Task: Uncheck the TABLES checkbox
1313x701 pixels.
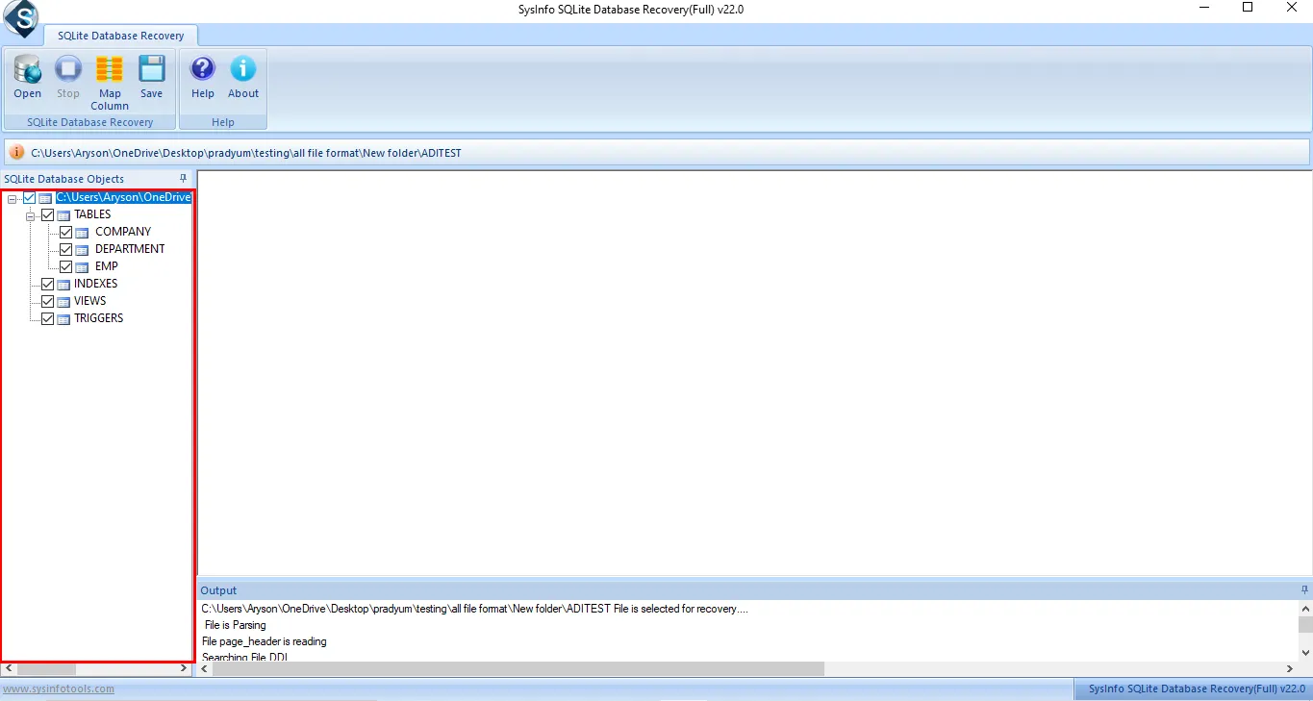Action: [x=47, y=215]
